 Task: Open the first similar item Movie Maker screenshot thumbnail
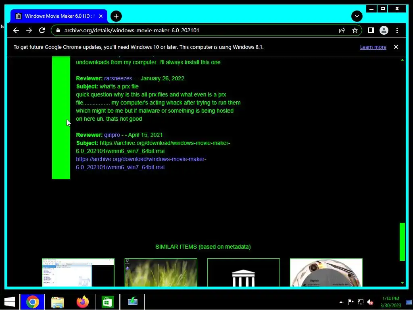[78, 272]
